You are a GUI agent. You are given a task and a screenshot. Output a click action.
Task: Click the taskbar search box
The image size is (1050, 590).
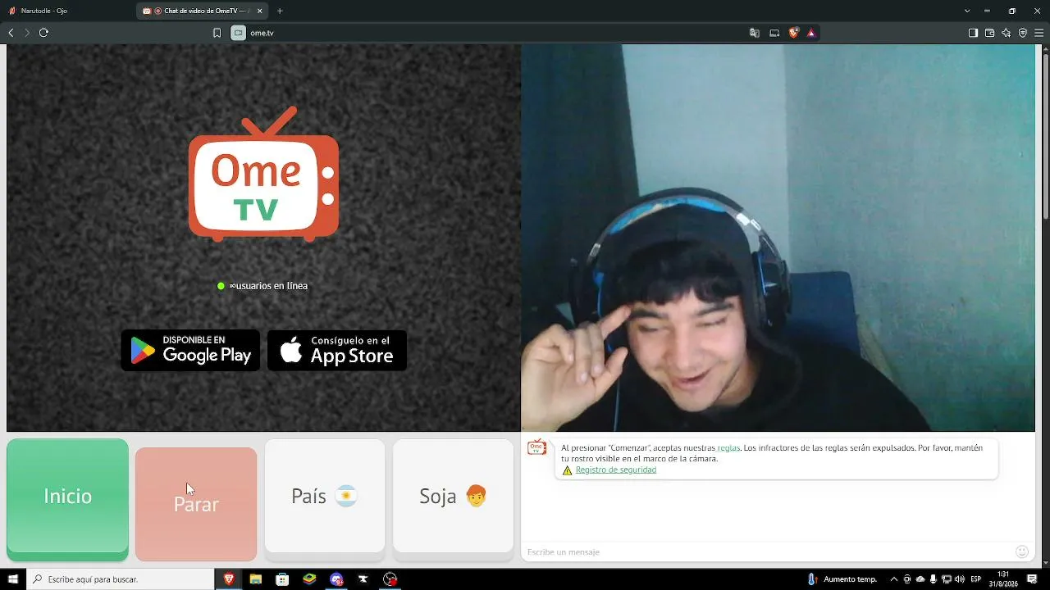click(121, 579)
